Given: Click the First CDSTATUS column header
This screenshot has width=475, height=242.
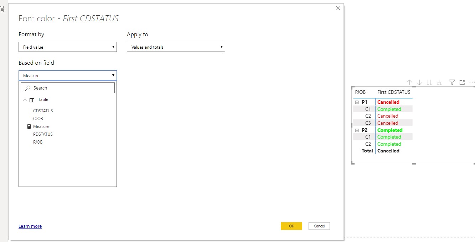Looking at the screenshot, I should 394,92.
